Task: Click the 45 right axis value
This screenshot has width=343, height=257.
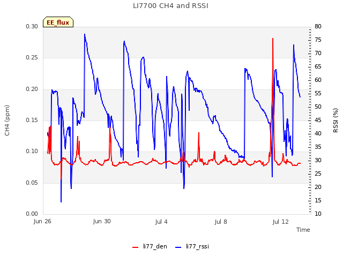Action: pos(318,120)
